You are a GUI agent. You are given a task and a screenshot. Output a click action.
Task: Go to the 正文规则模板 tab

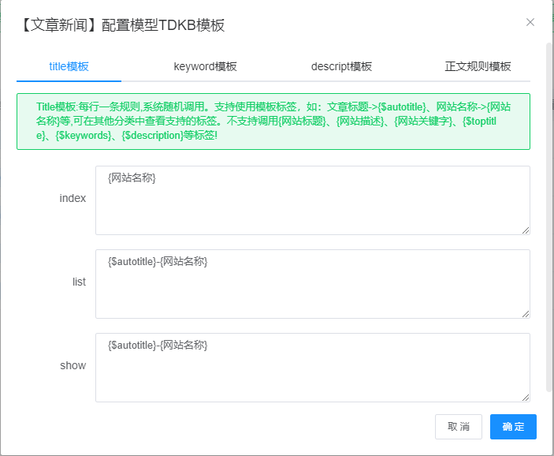pyautogui.click(x=478, y=66)
